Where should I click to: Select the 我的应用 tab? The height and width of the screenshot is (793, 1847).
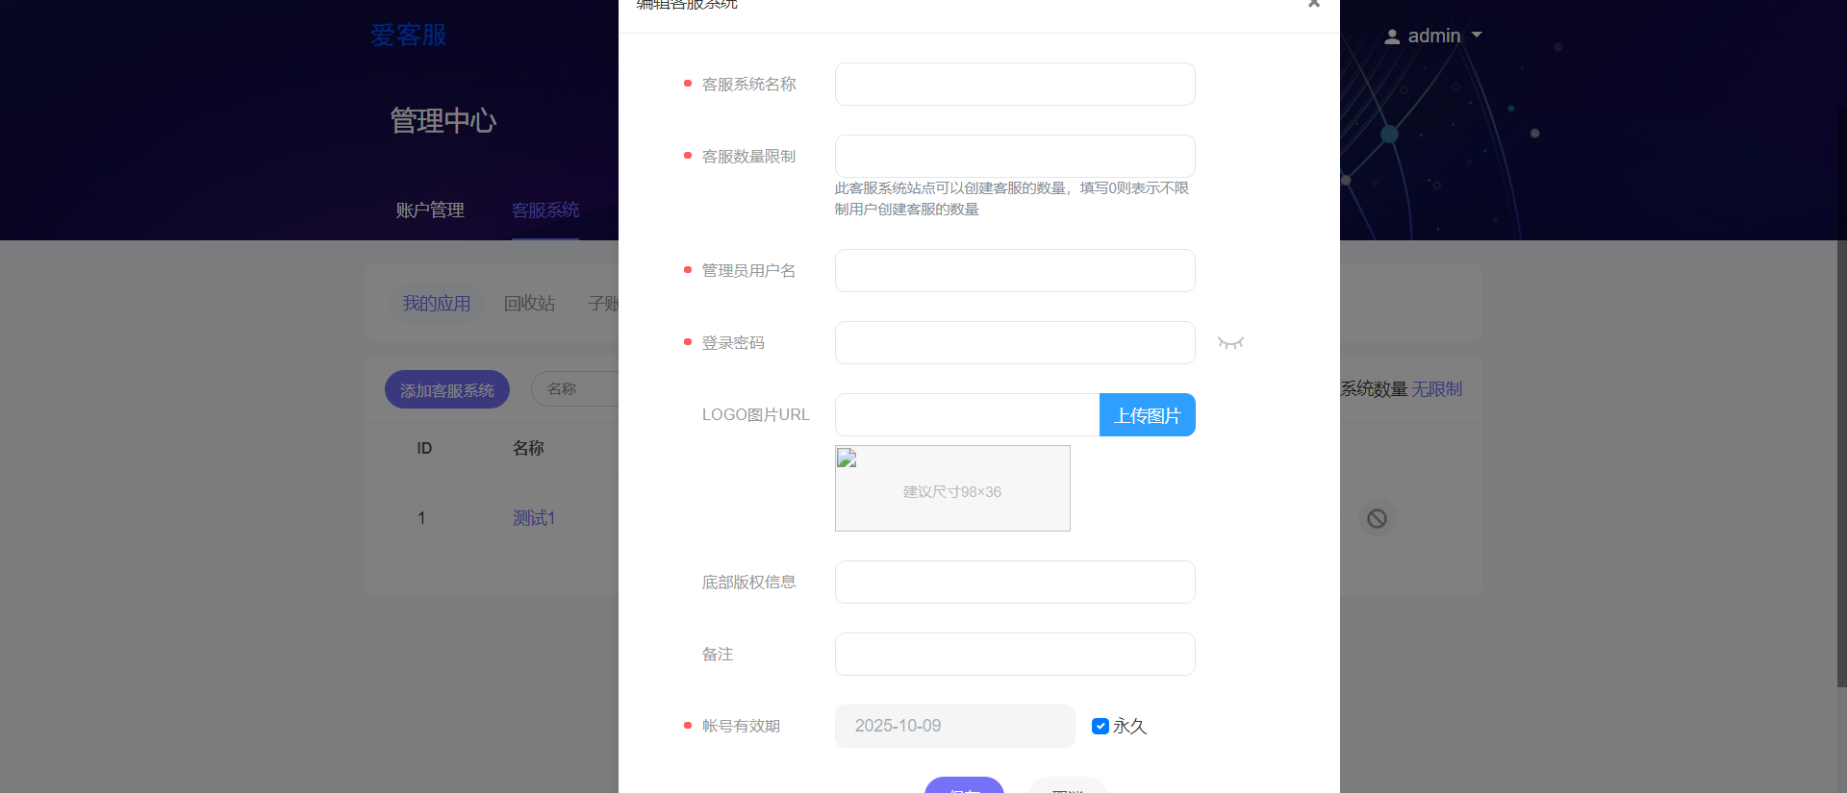click(436, 304)
